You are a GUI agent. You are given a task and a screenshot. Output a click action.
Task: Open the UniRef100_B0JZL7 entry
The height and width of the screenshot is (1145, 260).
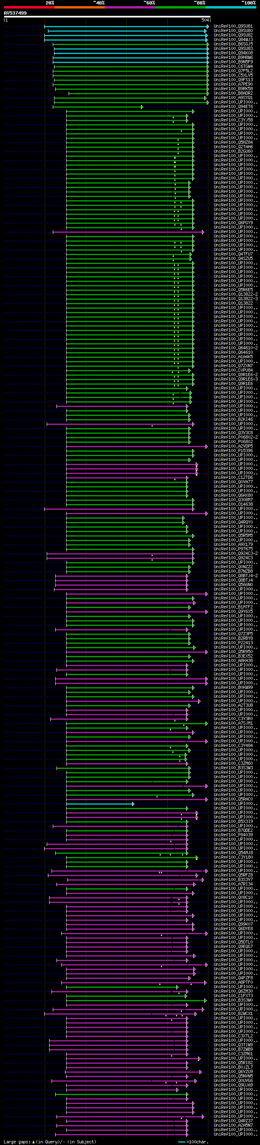(233, 1067)
